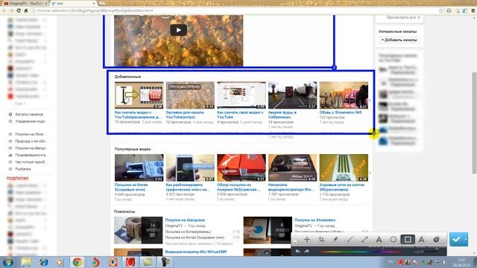This screenshot has width=477, height=268.
Task: Open 'Как скачать своё видео с YouTube' thumbnail
Action: pos(241,95)
